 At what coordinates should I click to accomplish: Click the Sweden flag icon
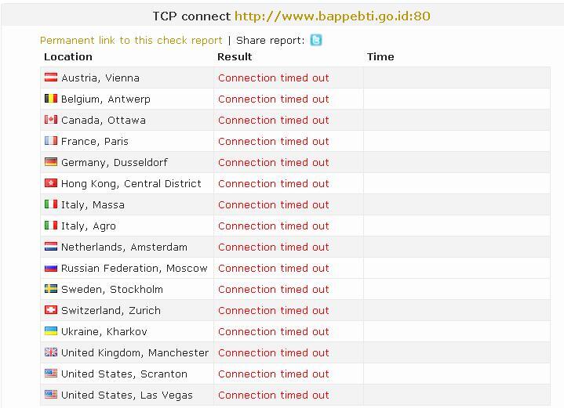point(51,289)
